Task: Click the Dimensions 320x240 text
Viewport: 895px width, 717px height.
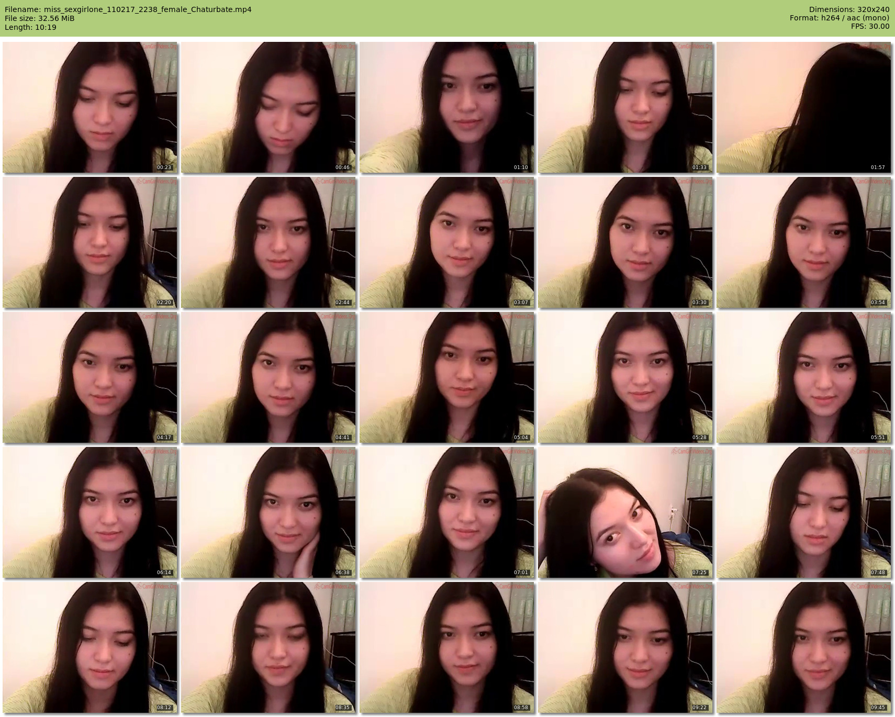Action: tap(849, 9)
